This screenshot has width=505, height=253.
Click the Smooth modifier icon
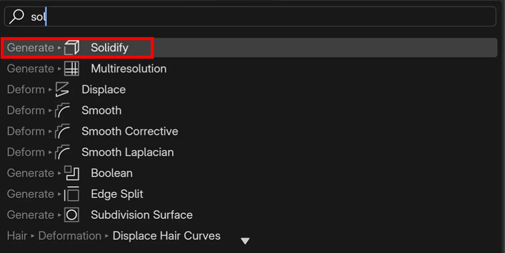(x=62, y=111)
